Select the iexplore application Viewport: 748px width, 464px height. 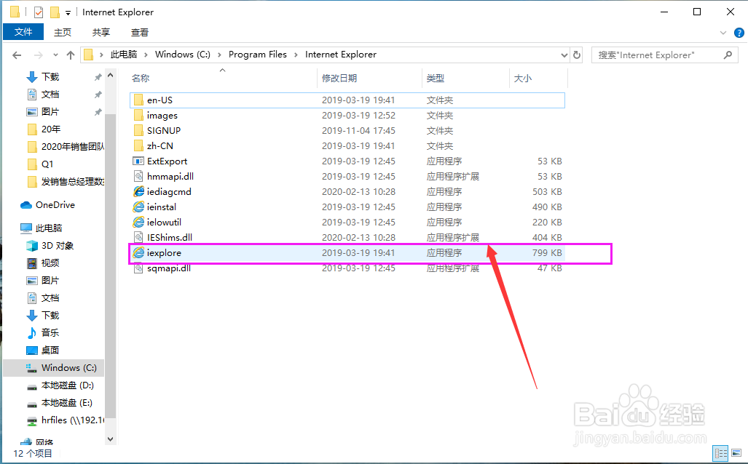point(347,252)
